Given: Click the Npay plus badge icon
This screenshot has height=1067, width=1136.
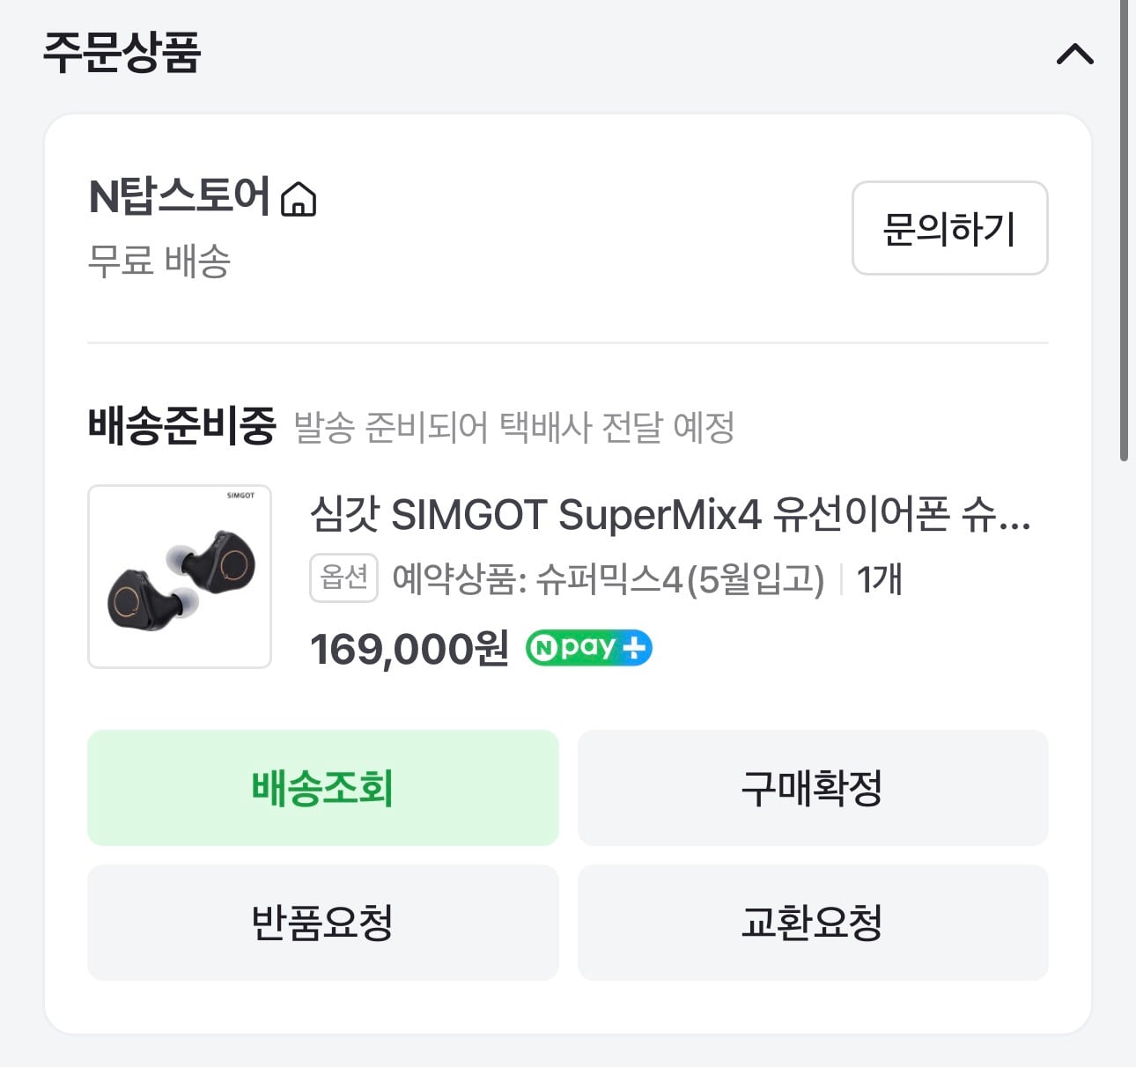Looking at the screenshot, I should (588, 648).
